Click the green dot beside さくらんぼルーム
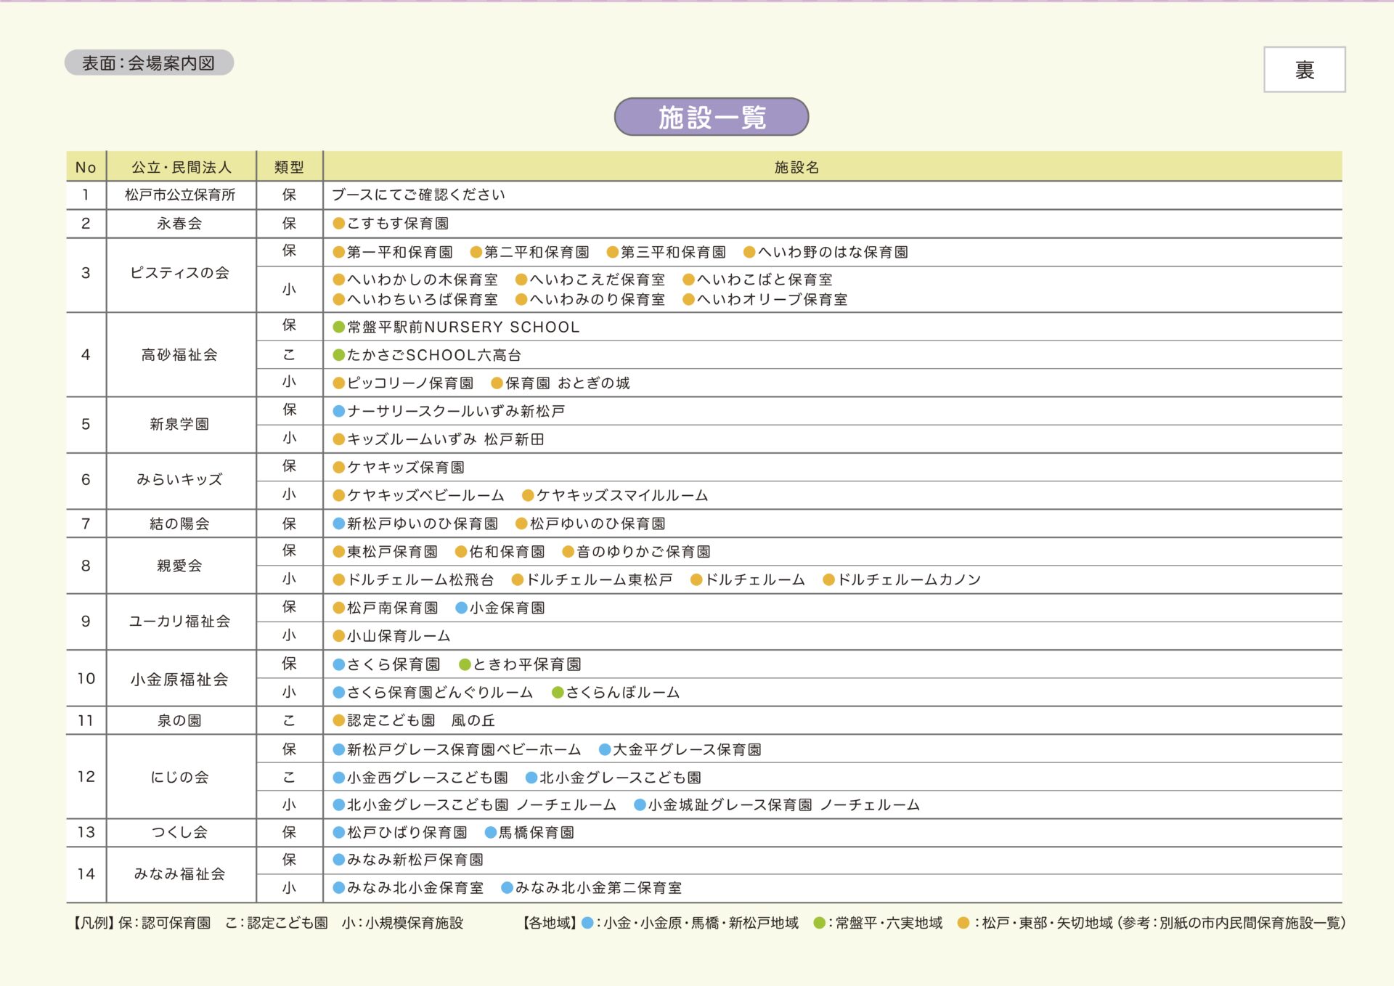The image size is (1394, 986). (x=558, y=693)
